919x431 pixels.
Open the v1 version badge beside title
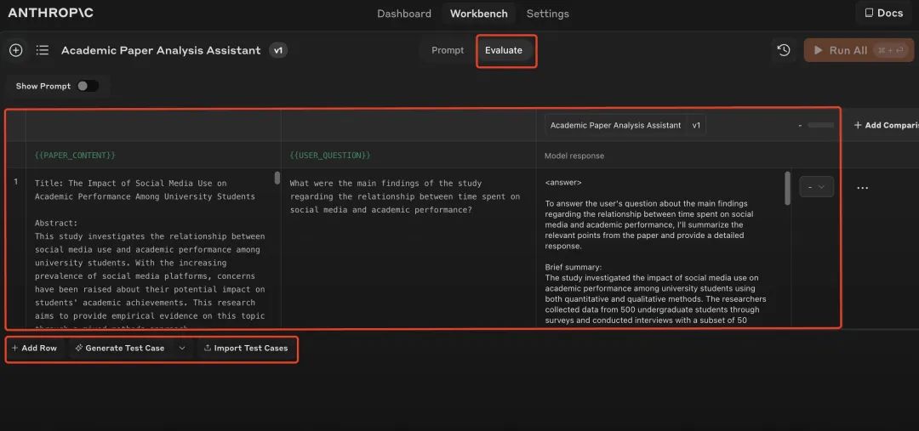tap(278, 50)
